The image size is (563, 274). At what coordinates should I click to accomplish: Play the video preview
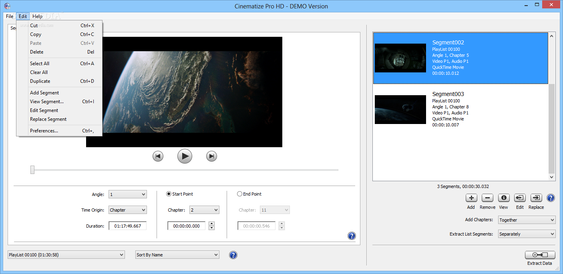(x=185, y=156)
